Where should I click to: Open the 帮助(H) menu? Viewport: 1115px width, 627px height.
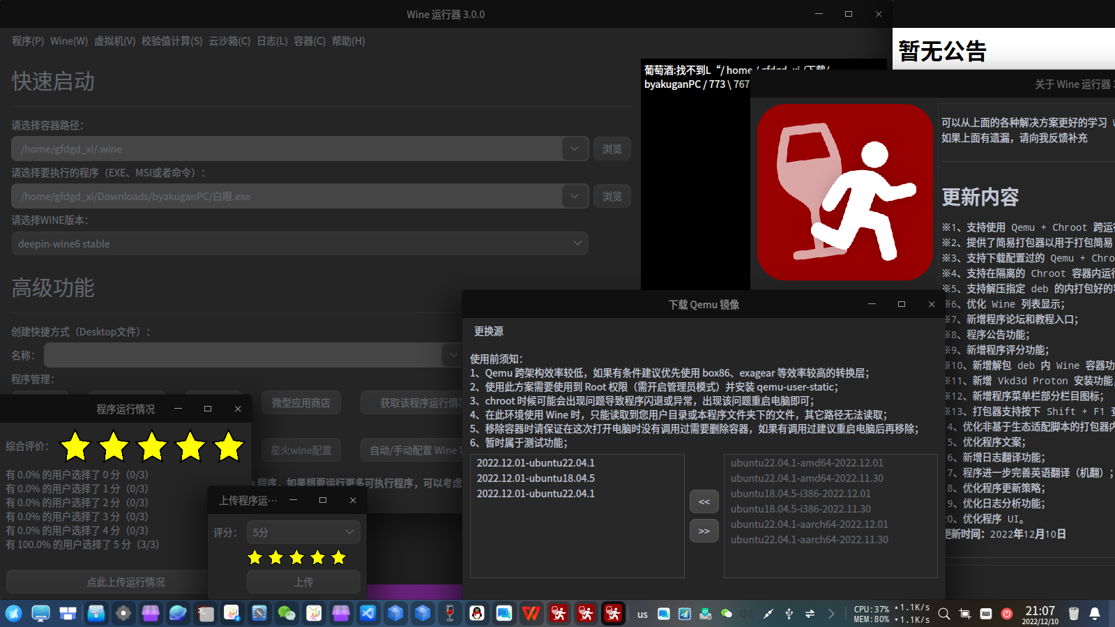tap(348, 41)
